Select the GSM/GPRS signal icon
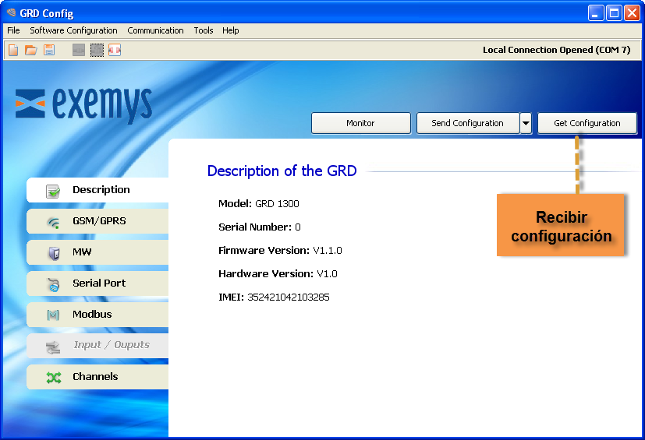 tap(53, 222)
